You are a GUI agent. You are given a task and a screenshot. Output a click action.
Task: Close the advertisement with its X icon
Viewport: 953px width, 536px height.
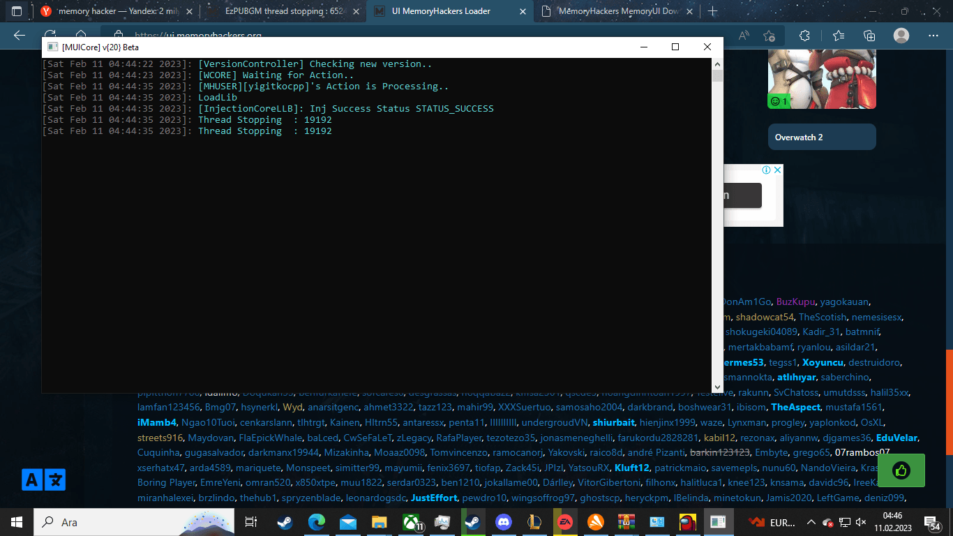coord(777,170)
